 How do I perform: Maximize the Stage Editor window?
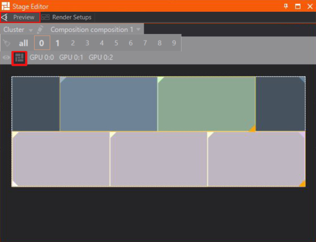298,6
